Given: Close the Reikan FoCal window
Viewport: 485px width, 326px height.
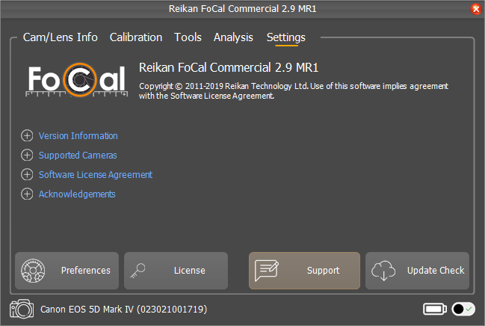Looking at the screenshot, I should (476, 9).
